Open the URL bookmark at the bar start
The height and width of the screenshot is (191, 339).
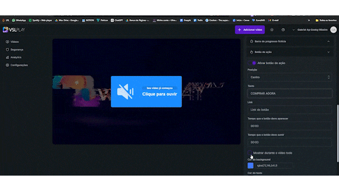click(x=6, y=20)
